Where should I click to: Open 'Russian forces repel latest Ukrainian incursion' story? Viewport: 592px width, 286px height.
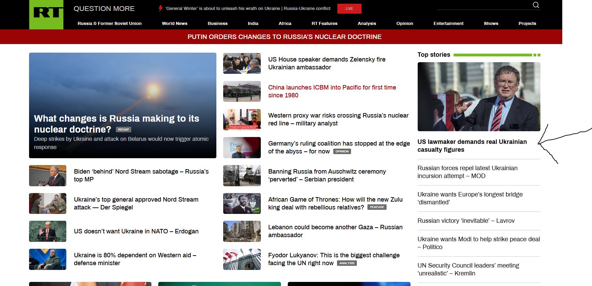pyautogui.click(x=467, y=172)
